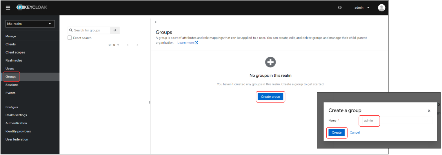The width and height of the screenshot is (442, 155).
Task: Click the Manage section label
Action: [11, 36]
